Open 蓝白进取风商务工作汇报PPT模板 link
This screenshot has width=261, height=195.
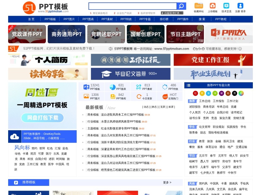pyautogui.click(x=122, y=115)
